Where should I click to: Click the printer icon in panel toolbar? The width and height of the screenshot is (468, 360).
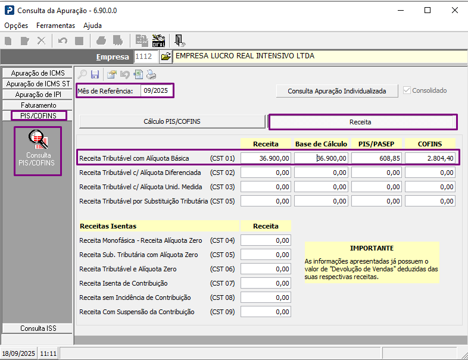coord(151,74)
